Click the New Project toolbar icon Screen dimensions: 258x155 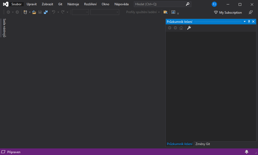(x=25, y=12)
